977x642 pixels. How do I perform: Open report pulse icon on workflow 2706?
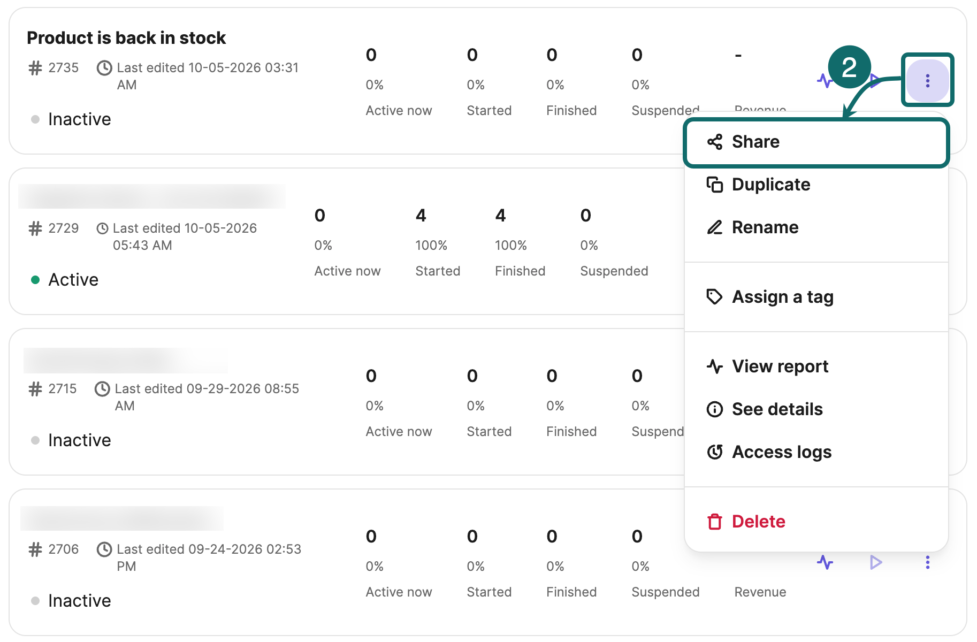click(x=825, y=562)
